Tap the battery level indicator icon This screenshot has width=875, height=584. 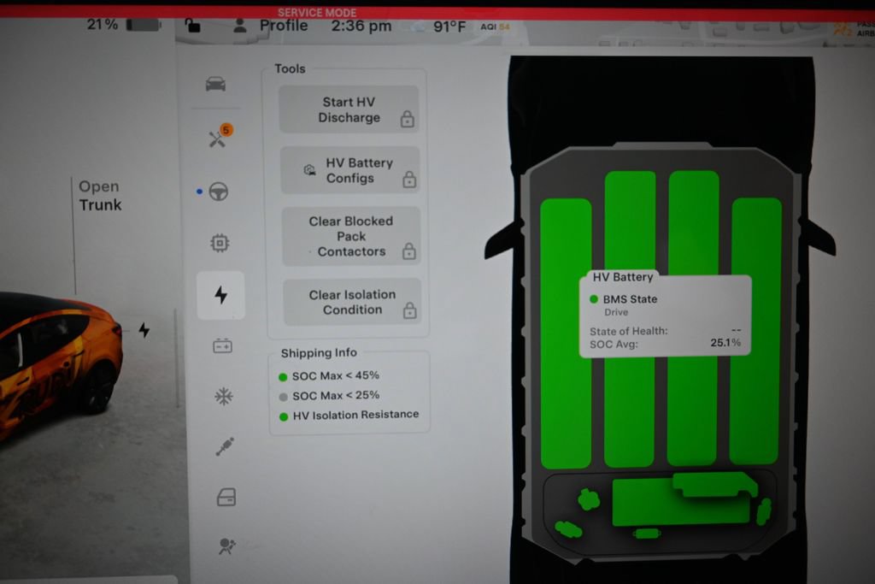[144, 25]
